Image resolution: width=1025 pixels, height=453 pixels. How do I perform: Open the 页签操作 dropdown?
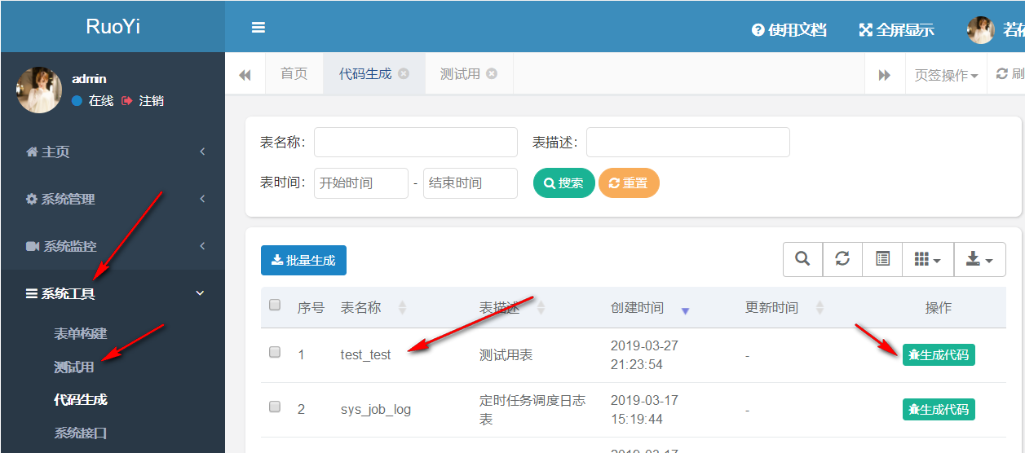click(x=946, y=75)
